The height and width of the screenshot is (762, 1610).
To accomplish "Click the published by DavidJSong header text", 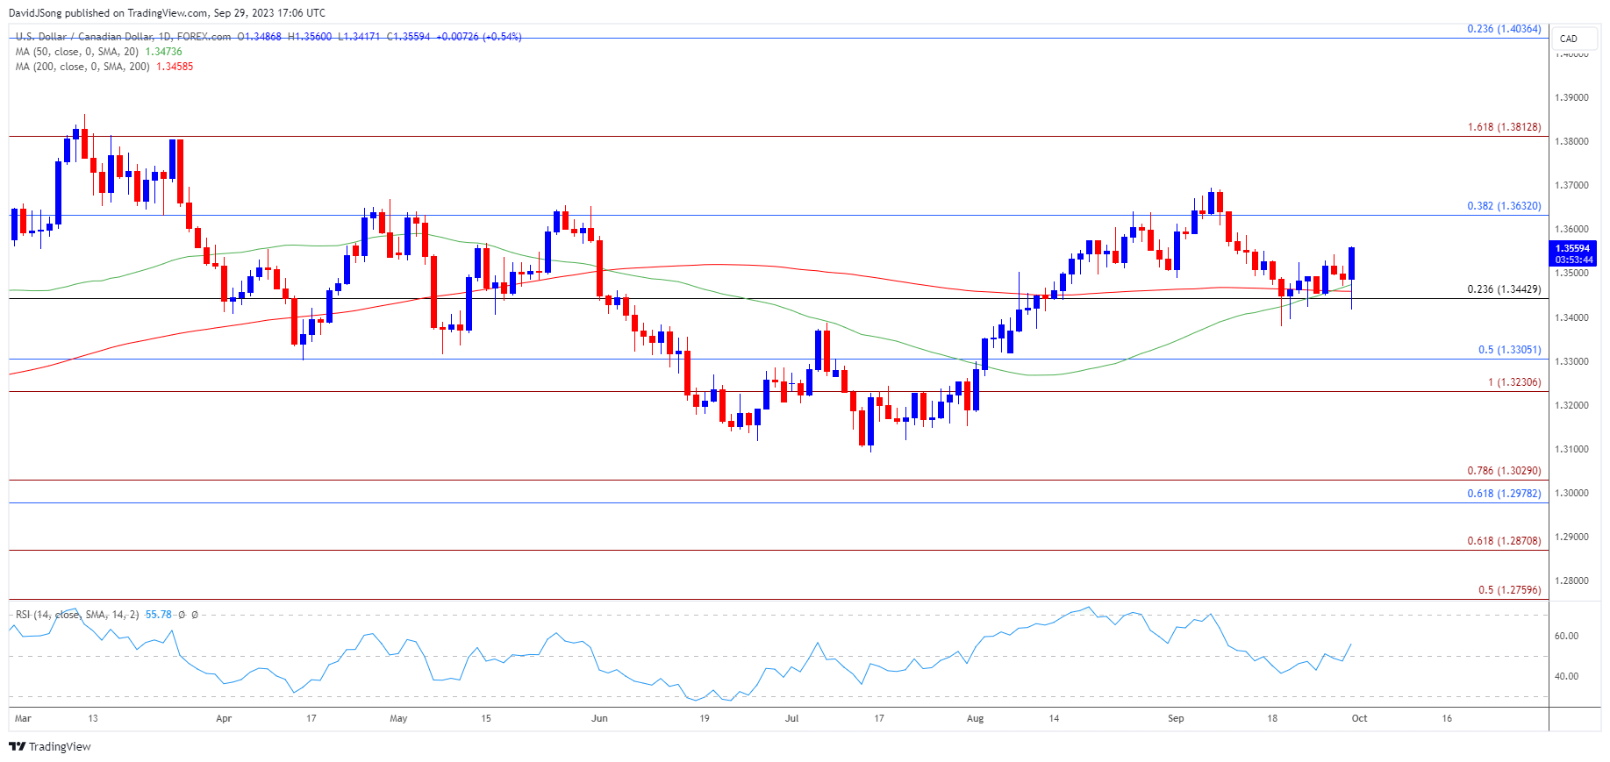I will coord(167,12).
